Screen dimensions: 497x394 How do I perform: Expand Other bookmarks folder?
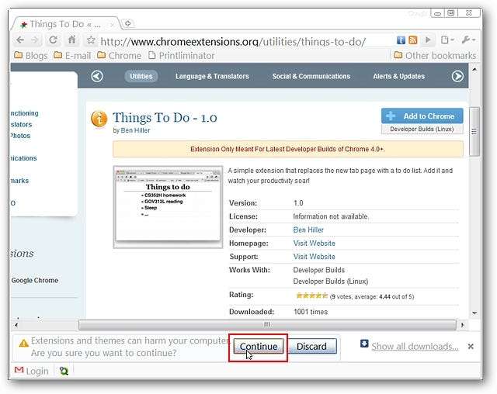435,56
